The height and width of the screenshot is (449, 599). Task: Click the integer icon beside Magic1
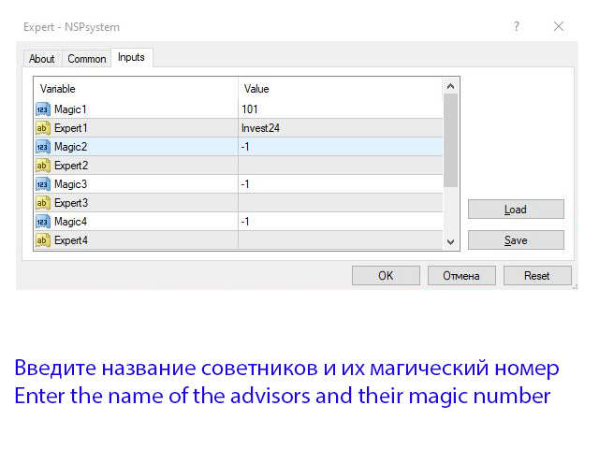[43, 109]
